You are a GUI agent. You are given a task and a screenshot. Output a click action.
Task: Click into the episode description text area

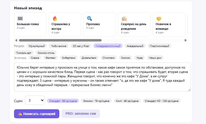[x=102, y=77]
